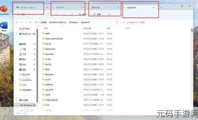
Task: Expand address bar history dropdown
Action: (111, 22)
